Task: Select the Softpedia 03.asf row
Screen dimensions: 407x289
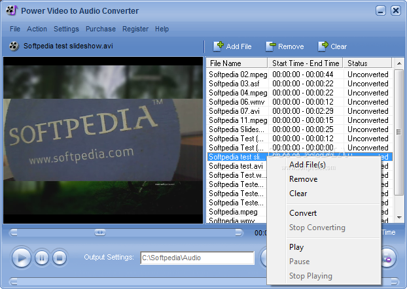Action: tap(300, 84)
